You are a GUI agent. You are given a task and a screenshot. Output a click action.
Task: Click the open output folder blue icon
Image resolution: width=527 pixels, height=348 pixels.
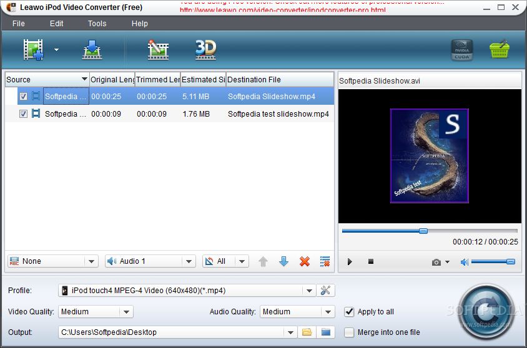click(x=326, y=332)
